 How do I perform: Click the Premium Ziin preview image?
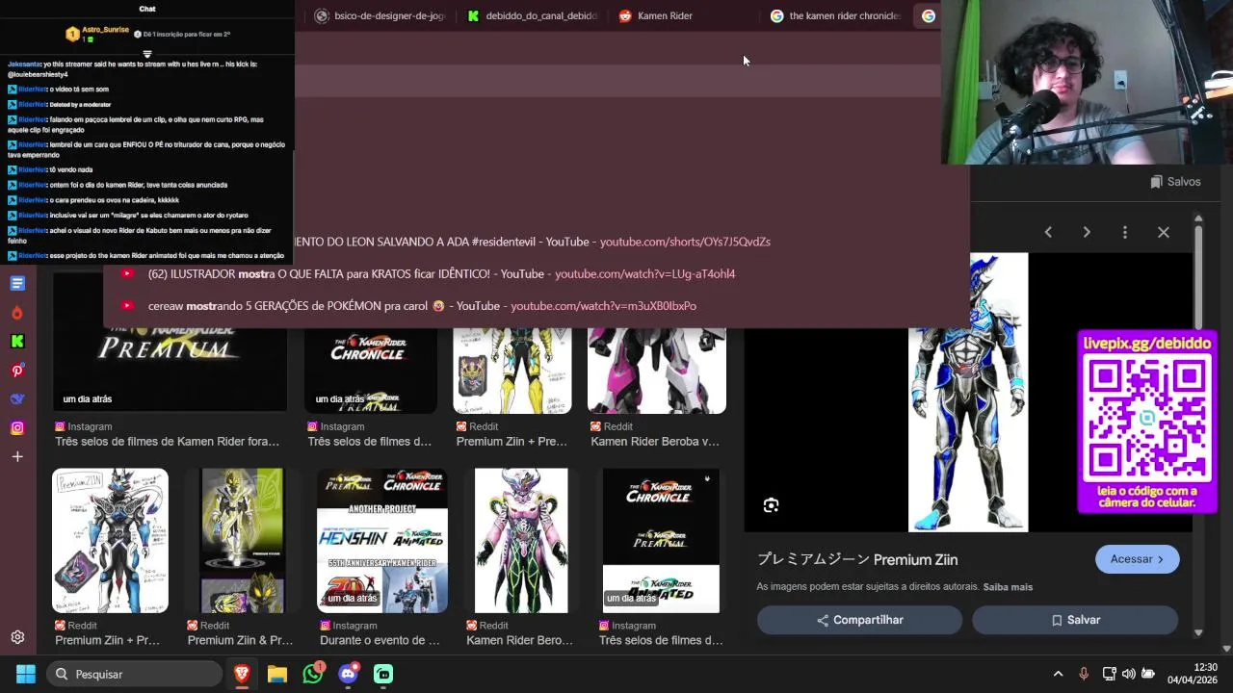[x=968, y=393]
